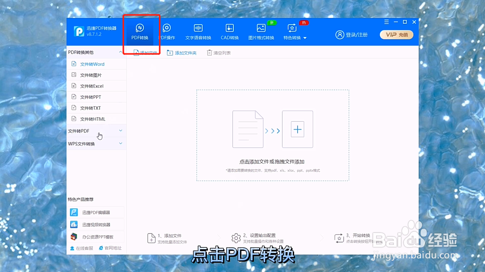This screenshot has width=485, height=272.
Task: Expand the 文件转PDF section
Action: (96, 131)
